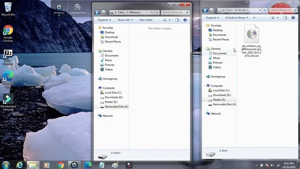Open HP Advisor dock icon
This screenshot has width=300, height=169.
coord(59,9)
